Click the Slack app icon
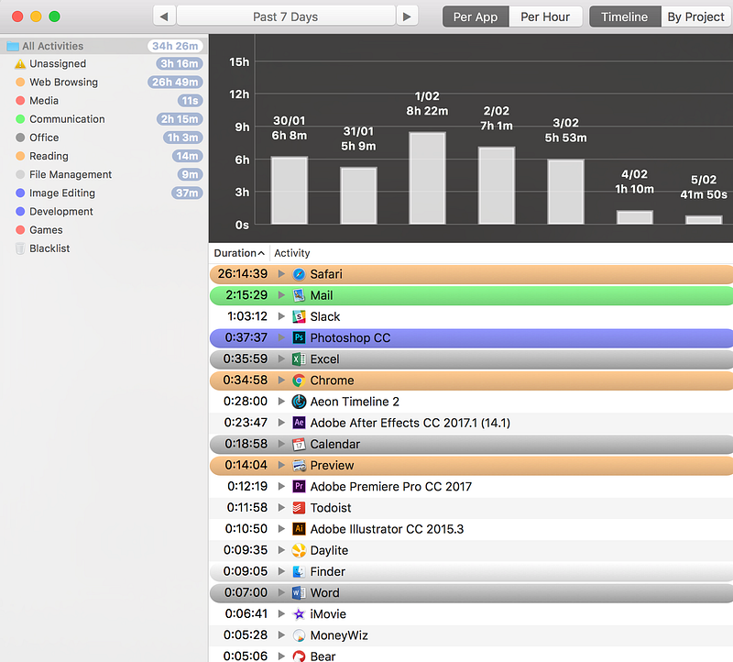Screen dimensions: 733x662 coord(299,316)
